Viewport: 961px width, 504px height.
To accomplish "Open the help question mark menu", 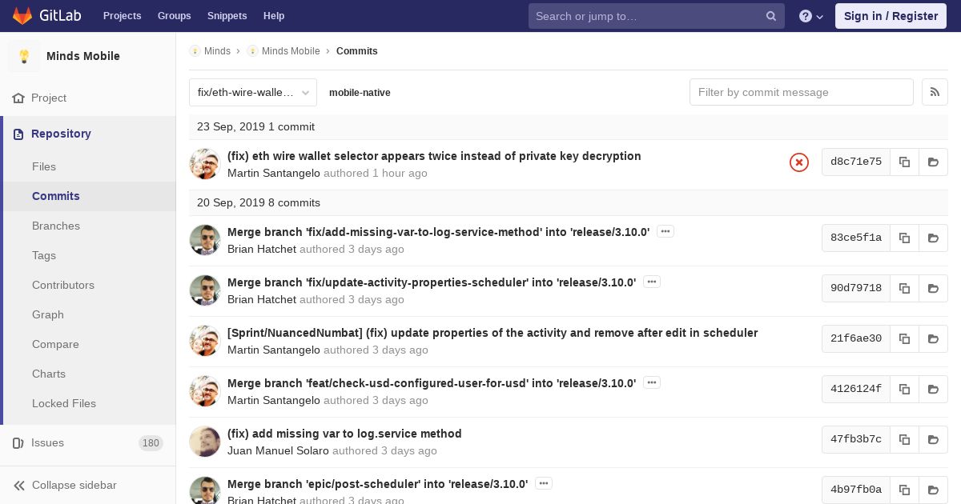I will (811, 16).
